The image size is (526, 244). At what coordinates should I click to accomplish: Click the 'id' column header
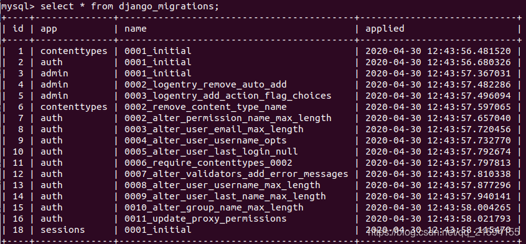pos(18,29)
